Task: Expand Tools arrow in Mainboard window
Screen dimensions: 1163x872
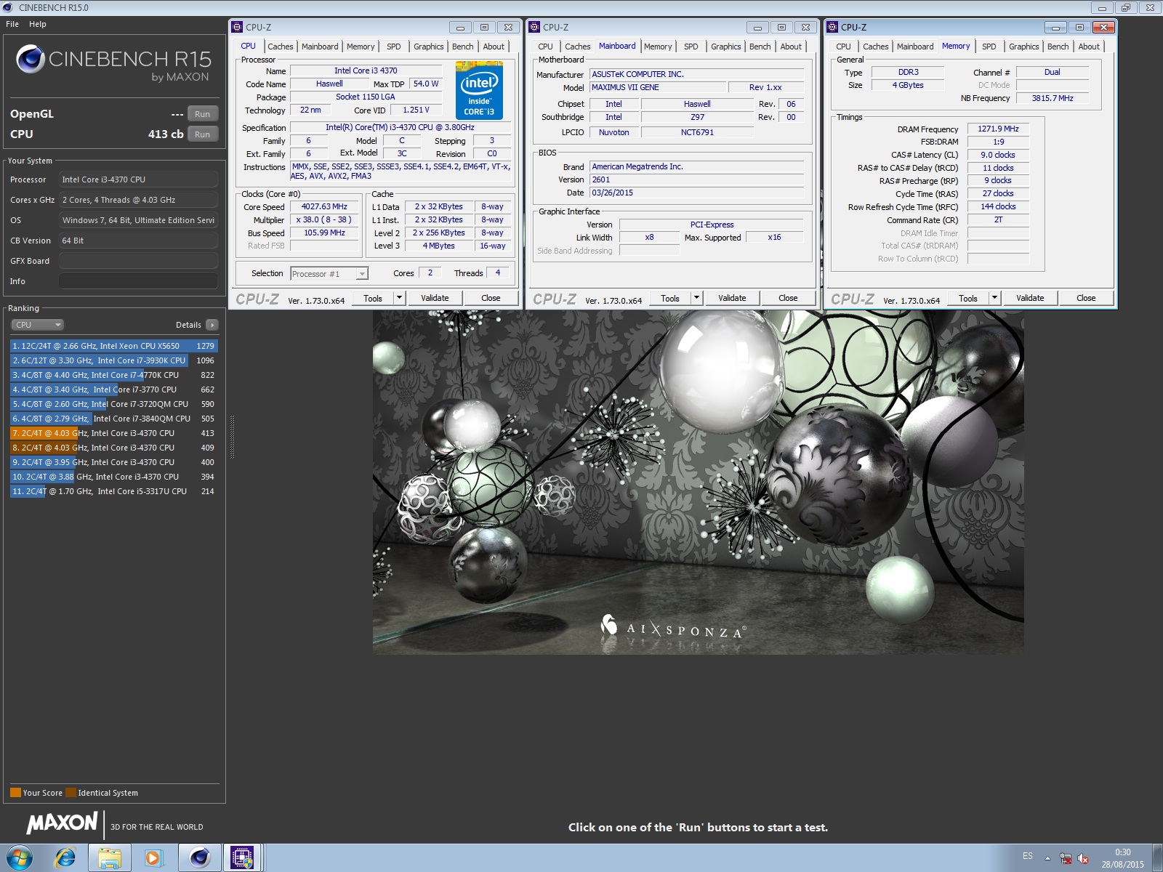Action: click(x=696, y=298)
